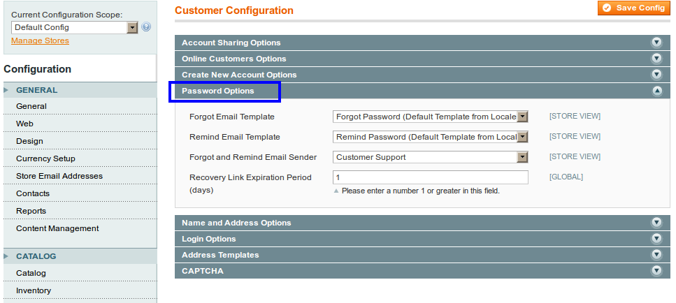Expand Login Options arrow icon
The width and height of the screenshot is (676, 303).
pyautogui.click(x=656, y=239)
